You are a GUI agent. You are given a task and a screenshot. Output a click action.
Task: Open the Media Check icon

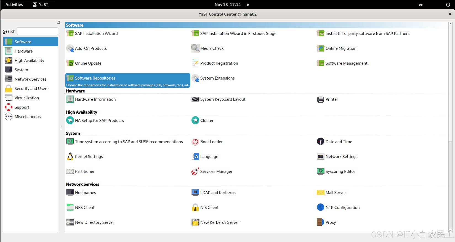coord(195,48)
